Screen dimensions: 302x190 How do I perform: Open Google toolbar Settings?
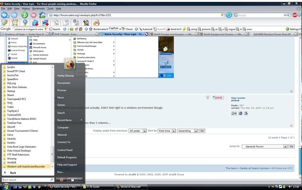[x=292, y=29]
